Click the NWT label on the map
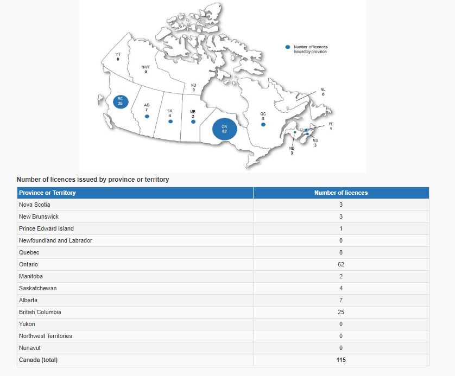The height and width of the screenshot is (376, 455). pos(146,67)
